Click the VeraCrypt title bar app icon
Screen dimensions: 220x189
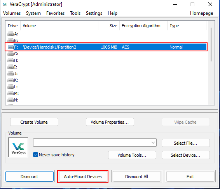coord(5,4)
